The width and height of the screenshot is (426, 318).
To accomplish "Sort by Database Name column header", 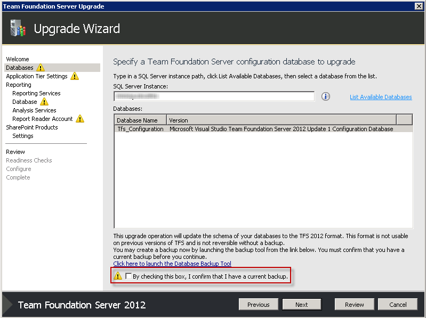I will click(140, 120).
